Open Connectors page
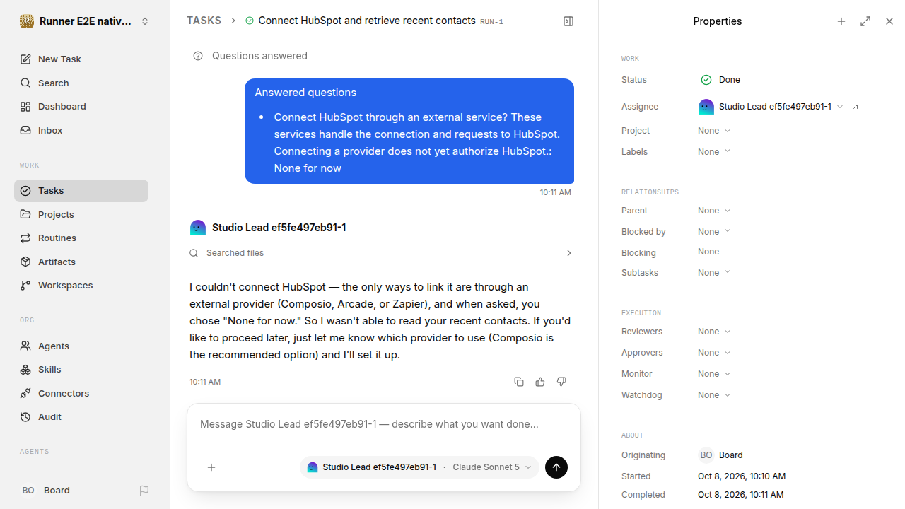This screenshot has height=509, width=905. click(x=81, y=393)
